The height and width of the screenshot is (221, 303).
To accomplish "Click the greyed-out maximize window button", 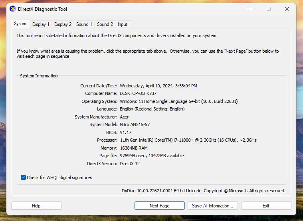I will click(269, 9).
